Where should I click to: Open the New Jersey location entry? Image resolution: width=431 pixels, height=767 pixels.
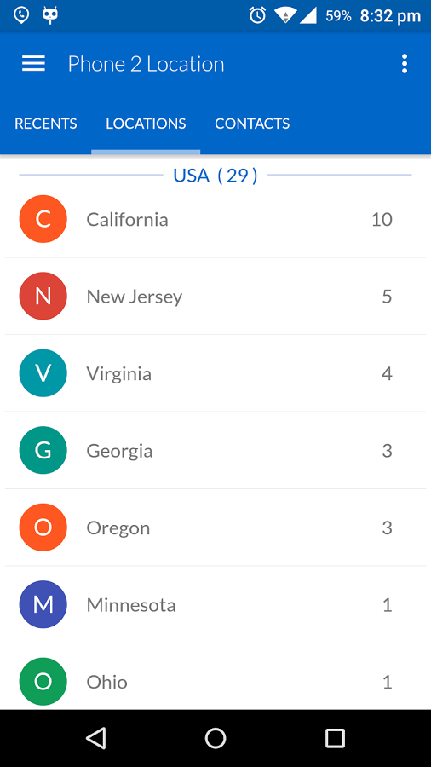click(215, 297)
